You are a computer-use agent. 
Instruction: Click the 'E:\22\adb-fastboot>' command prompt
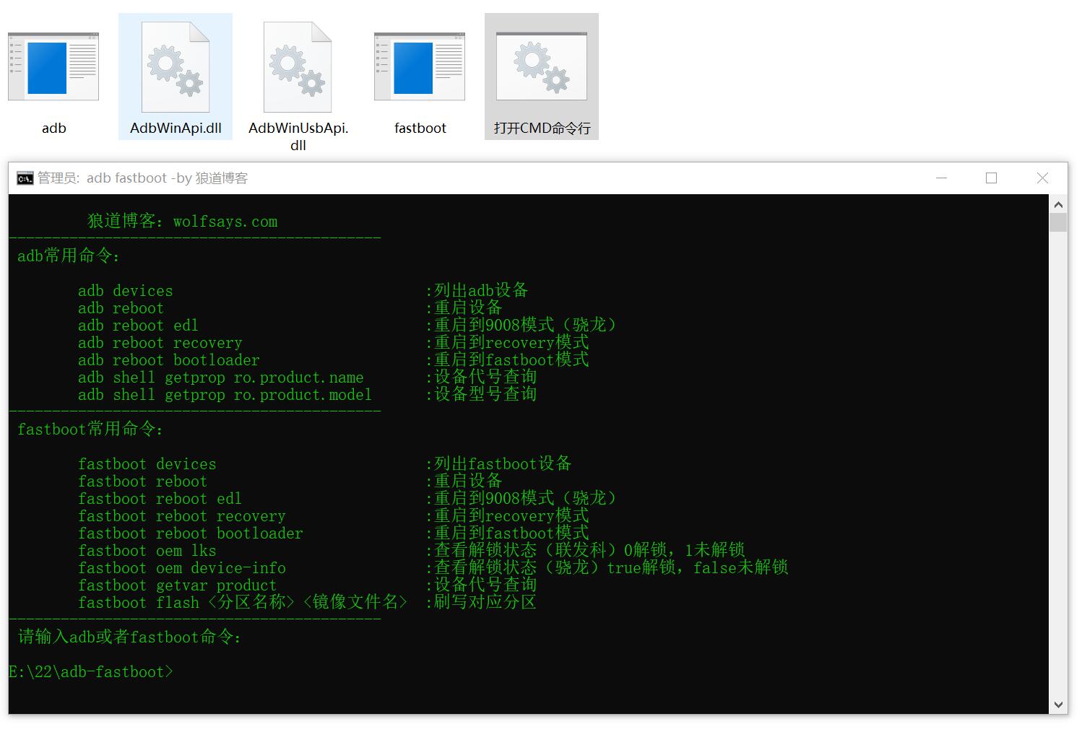pos(92,672)
